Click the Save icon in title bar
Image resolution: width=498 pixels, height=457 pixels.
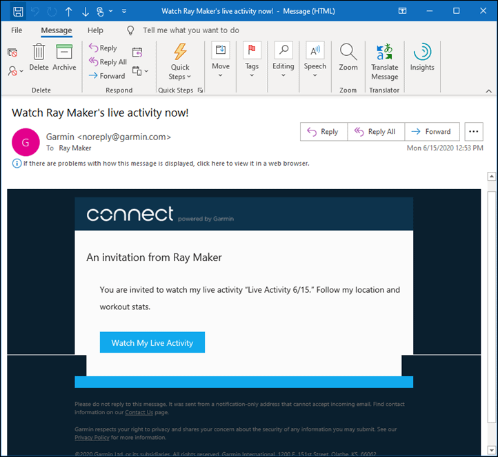click(18, 12)
